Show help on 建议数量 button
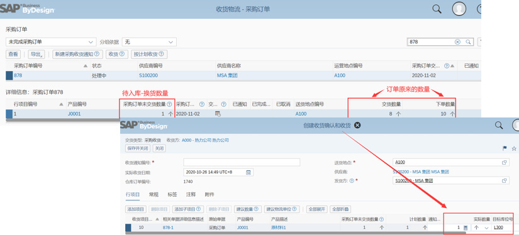Image resolution: width=519 pixels, height=235 pixels. point(256,209)
